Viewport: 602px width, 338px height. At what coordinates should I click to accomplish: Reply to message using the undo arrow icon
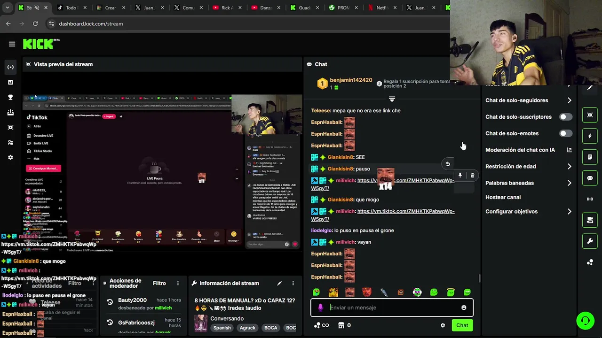pyautogui.click(x=448, y=164)
